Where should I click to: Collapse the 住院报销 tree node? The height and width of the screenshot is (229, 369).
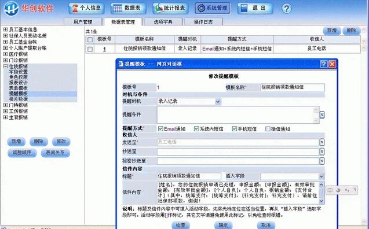pos(5,67)
